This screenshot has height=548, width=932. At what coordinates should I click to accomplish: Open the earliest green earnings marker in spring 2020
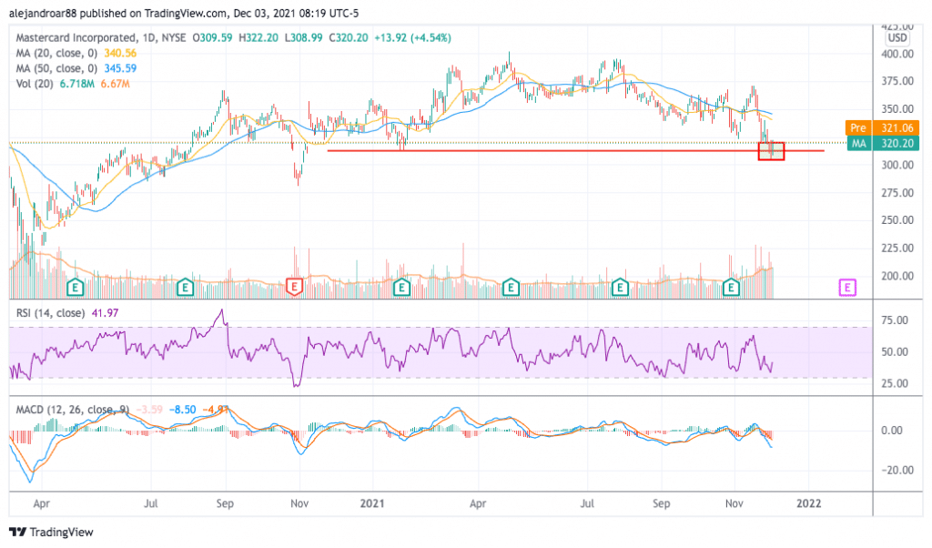75,288
